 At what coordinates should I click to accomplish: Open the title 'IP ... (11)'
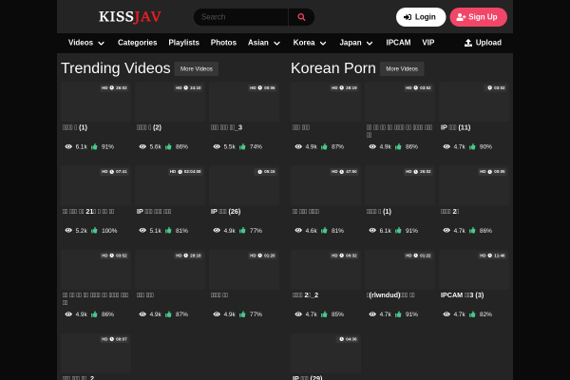[x=455, y=127]
